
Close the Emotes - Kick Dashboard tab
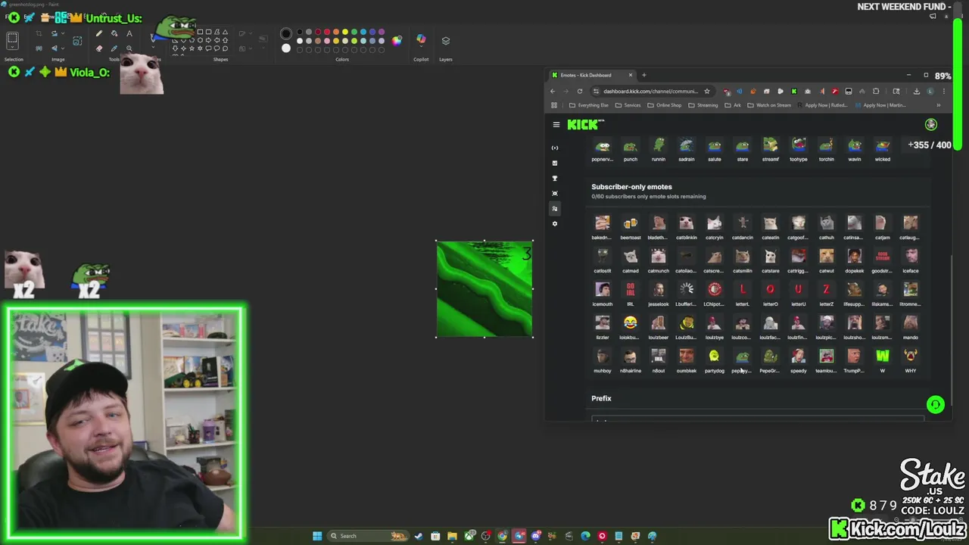tap(630, 75)
